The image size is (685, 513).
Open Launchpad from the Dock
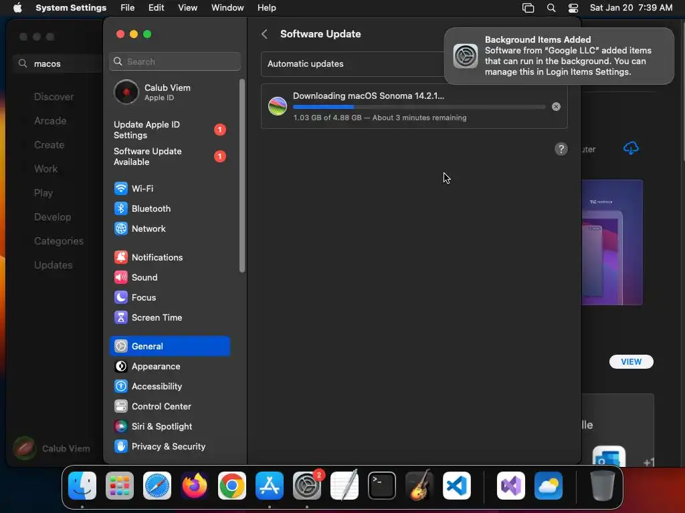click(120, 486)
